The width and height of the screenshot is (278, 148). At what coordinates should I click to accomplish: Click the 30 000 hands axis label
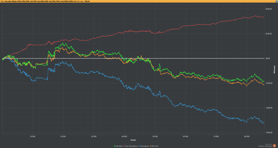click(x=94, y=136)
